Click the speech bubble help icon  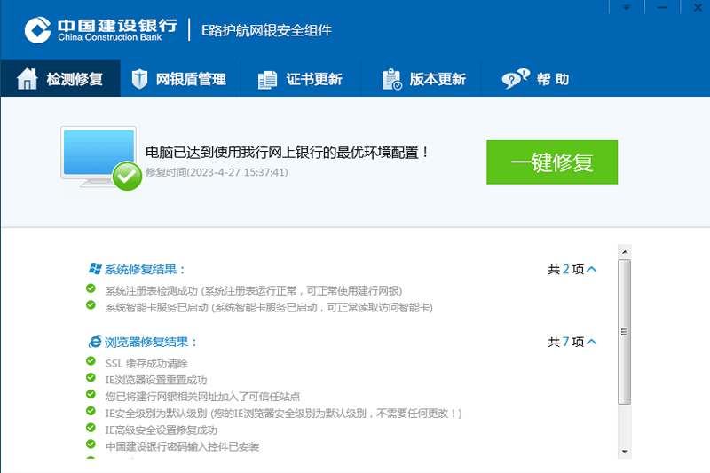point(516,79)
